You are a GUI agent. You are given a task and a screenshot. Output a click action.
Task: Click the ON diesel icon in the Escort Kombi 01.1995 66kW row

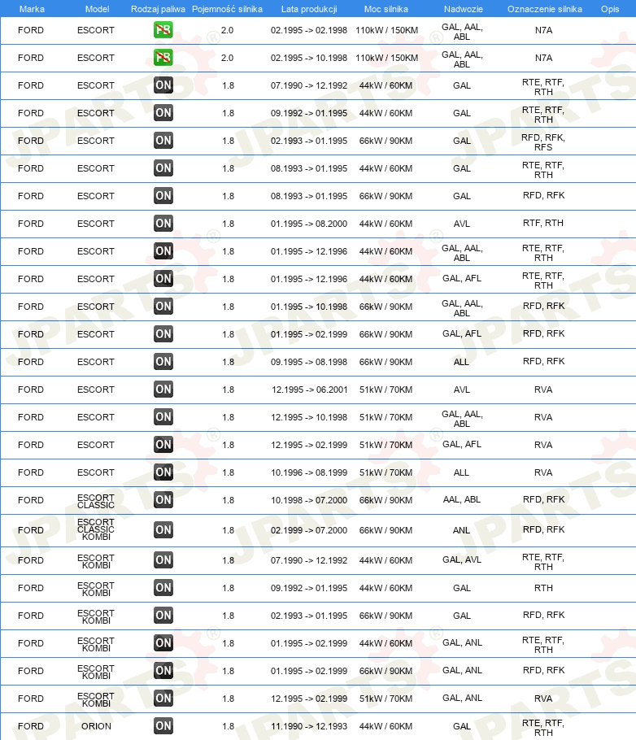point(163,671)
